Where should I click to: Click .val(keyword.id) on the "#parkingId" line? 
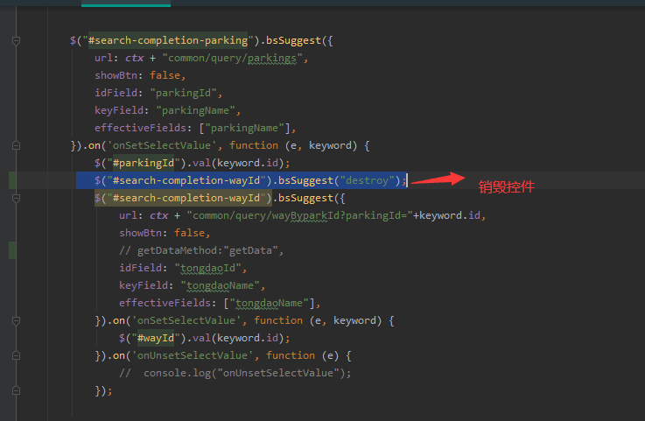[x=235, y=163]
